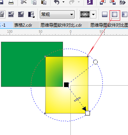Click the transparency picker preview swatch
This screenshot has height=135, width=128.
[85, 15]
